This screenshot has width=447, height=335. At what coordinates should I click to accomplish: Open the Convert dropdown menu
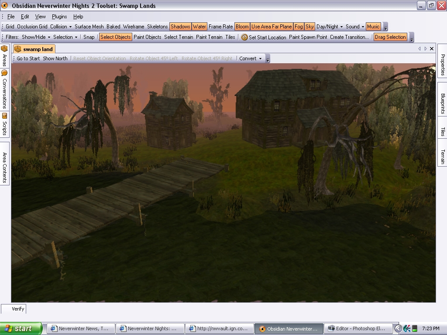click(x=251, y=58)
